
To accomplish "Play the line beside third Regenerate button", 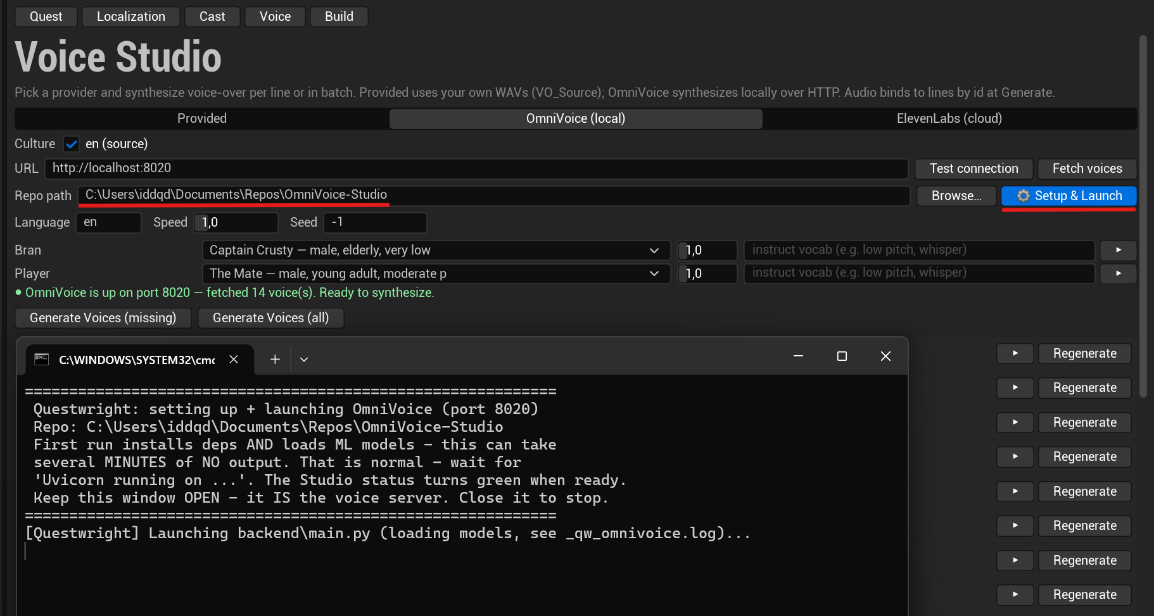I will click(x=1015, y=422).
